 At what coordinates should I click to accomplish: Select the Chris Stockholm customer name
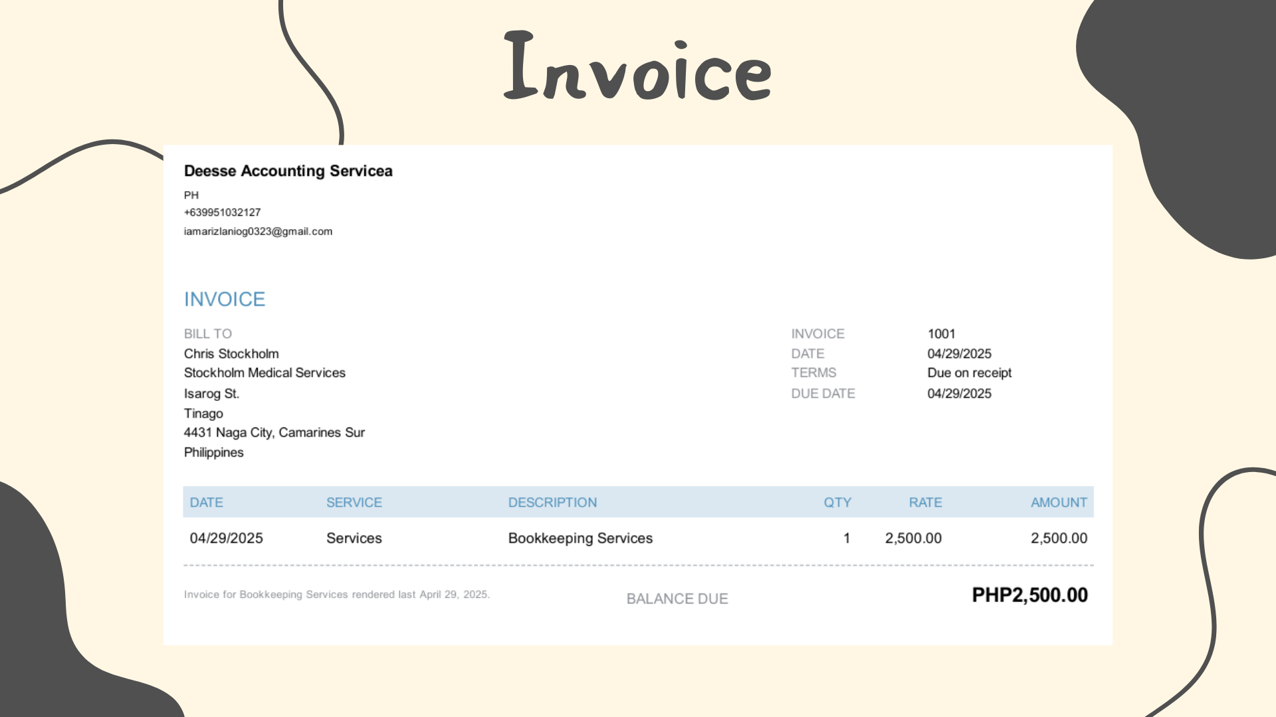(x=231, y=354)
